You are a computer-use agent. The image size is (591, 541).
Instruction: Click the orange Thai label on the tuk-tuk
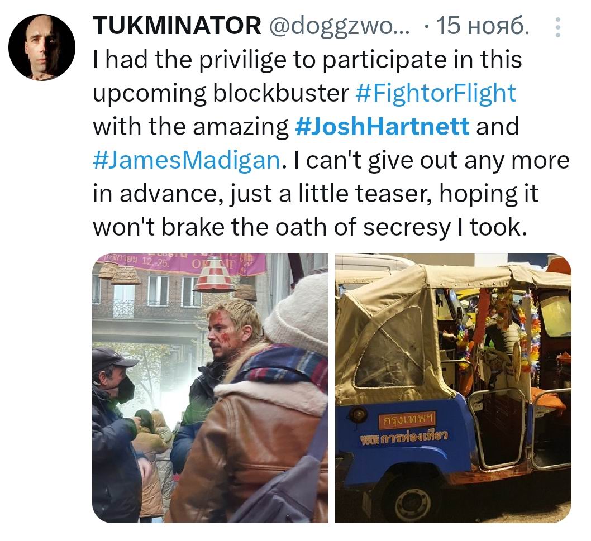[x=407, y=418]
